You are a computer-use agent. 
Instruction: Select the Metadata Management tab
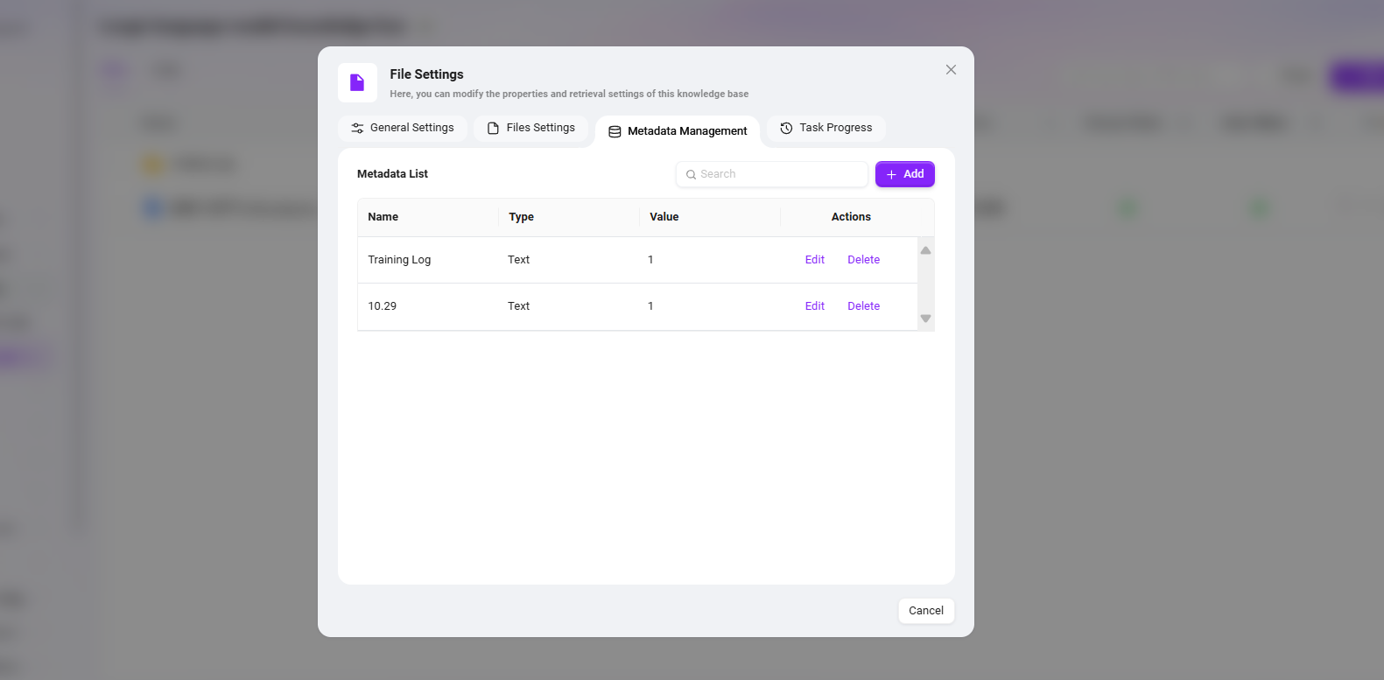point(678,131)
